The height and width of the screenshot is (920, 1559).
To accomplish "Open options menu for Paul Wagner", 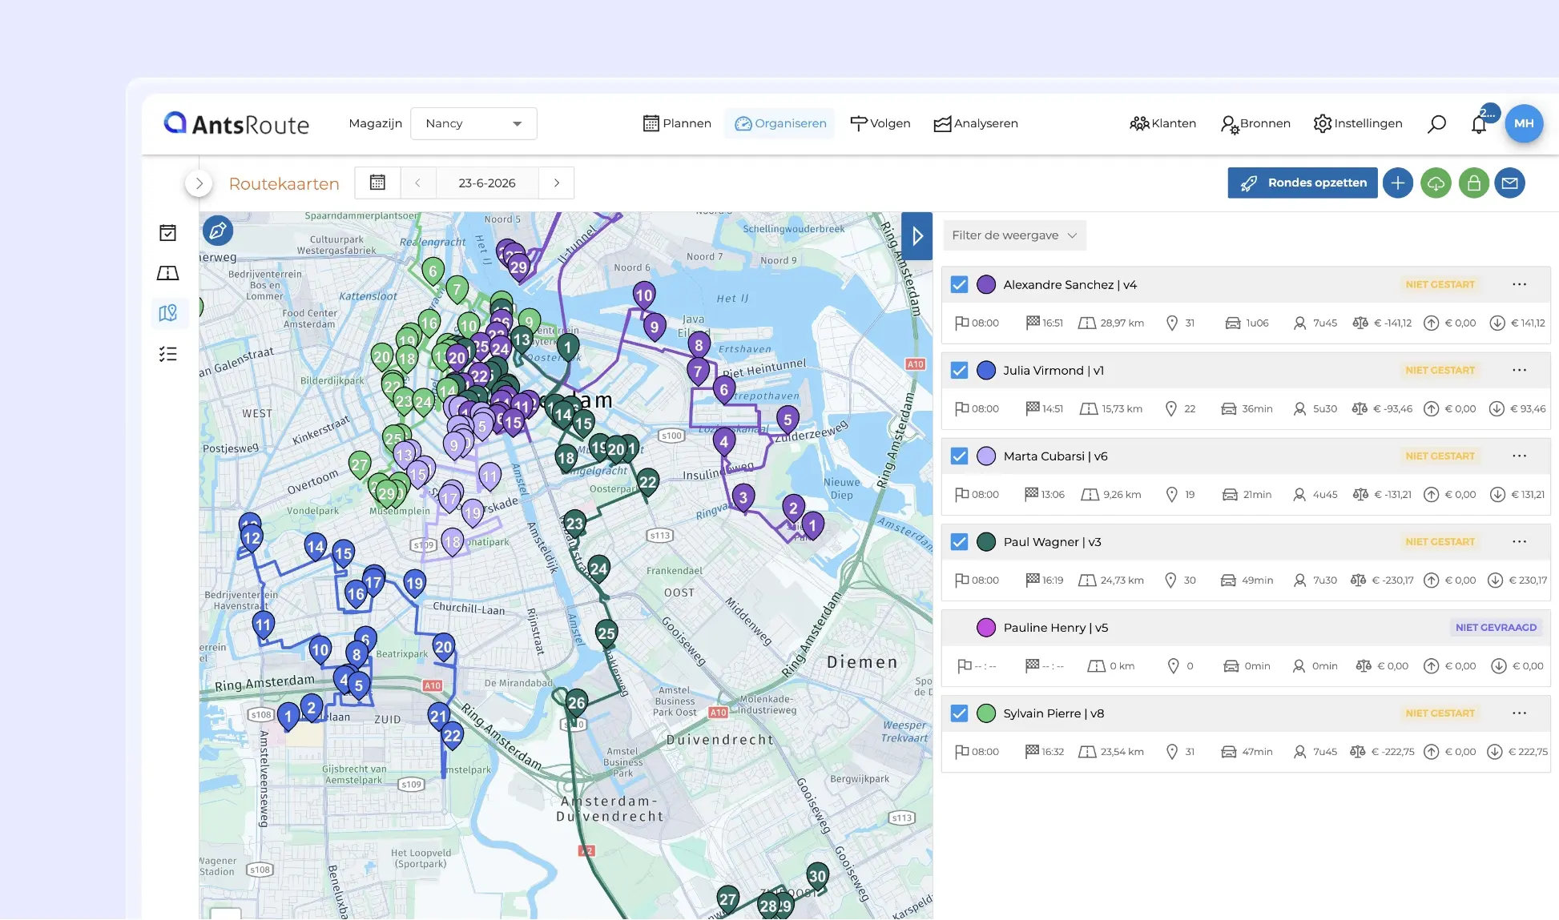I will pos(1519,541).
